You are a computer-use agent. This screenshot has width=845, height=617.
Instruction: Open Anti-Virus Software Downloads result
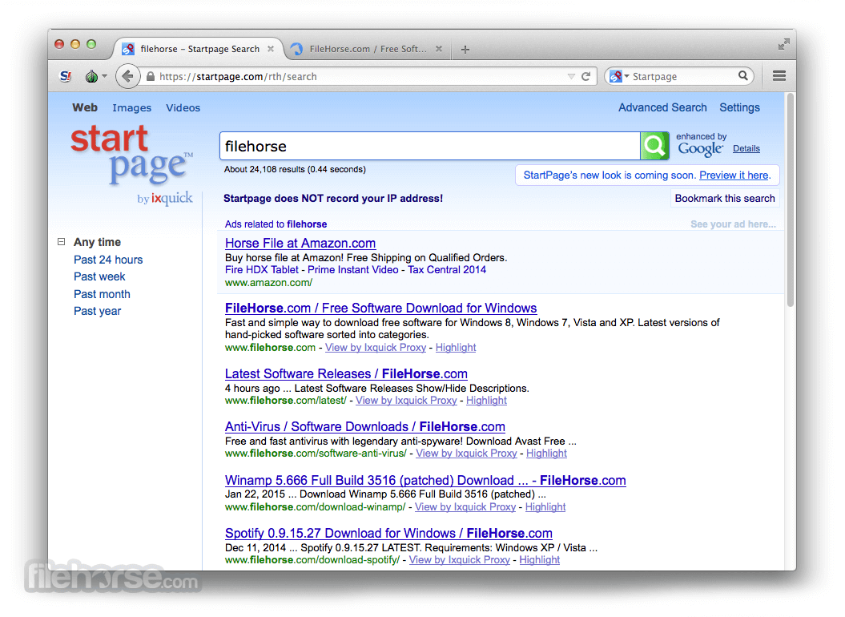(365, 426)
